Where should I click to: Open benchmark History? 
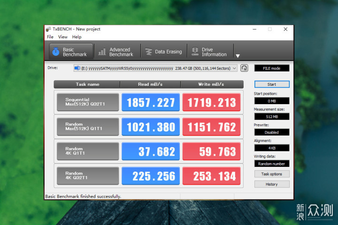[272, 184]
